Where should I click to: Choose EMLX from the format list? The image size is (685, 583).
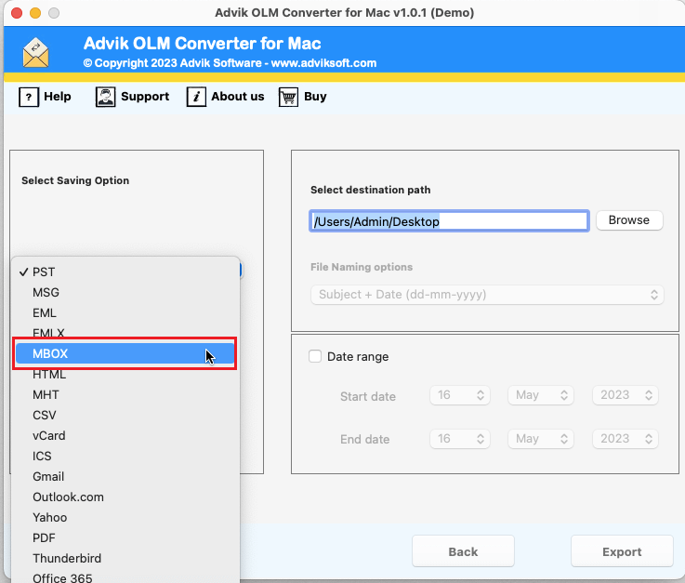click(x=125, y=332)
